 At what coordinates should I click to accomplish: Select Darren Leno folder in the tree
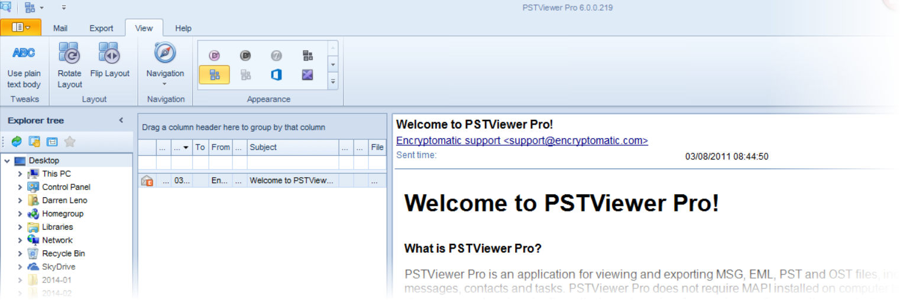[x=64, y=200]
